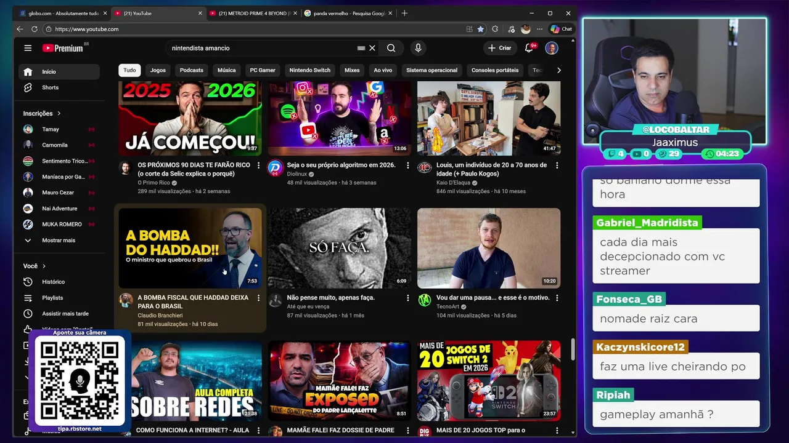Select the Consoles portáteis filter chip

[x=495, y=70]
